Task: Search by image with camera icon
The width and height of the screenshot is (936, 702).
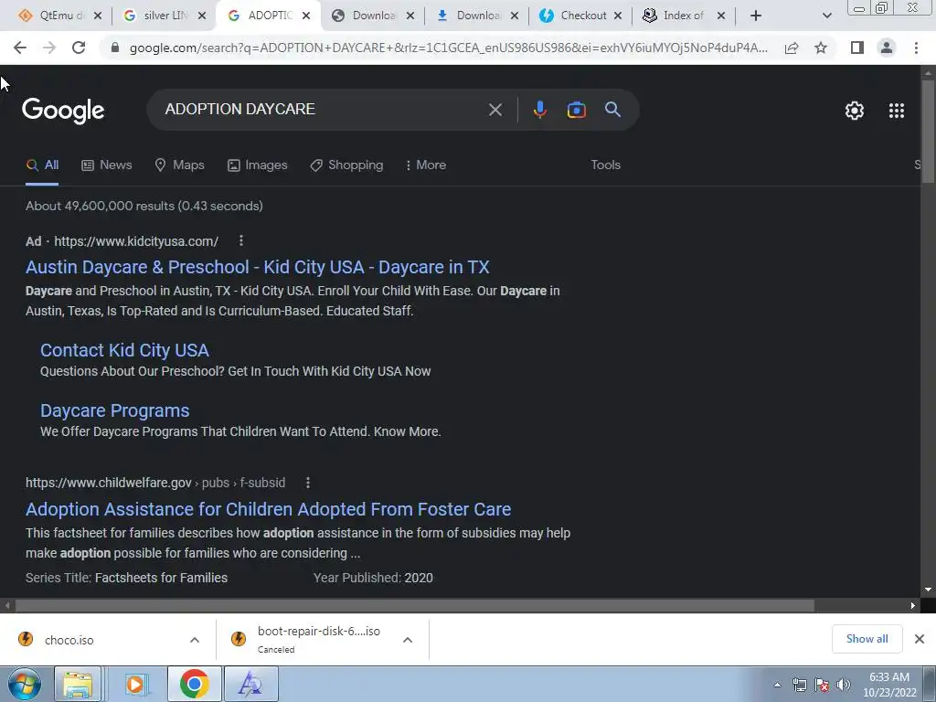Action: pyautogui.click(x=576, y=110)
